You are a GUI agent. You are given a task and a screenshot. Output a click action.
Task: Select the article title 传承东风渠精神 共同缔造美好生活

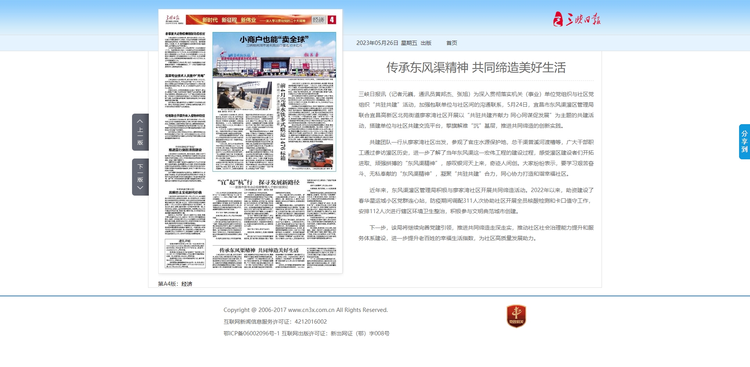(476, 68)
